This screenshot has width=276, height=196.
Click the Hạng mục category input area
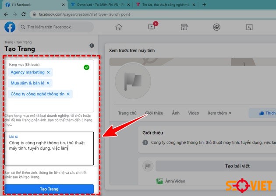tap(49, 86)
